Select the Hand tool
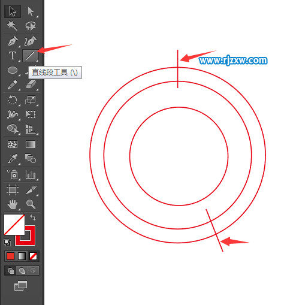Viewport: 281px width, 305px height. pos(13,204)
